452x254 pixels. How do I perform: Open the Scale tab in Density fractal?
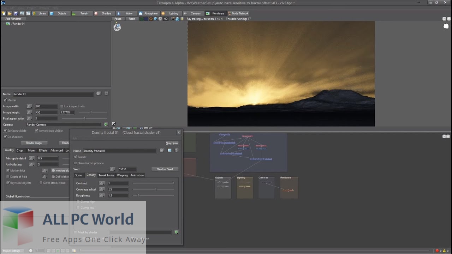(x=78, y=175)
